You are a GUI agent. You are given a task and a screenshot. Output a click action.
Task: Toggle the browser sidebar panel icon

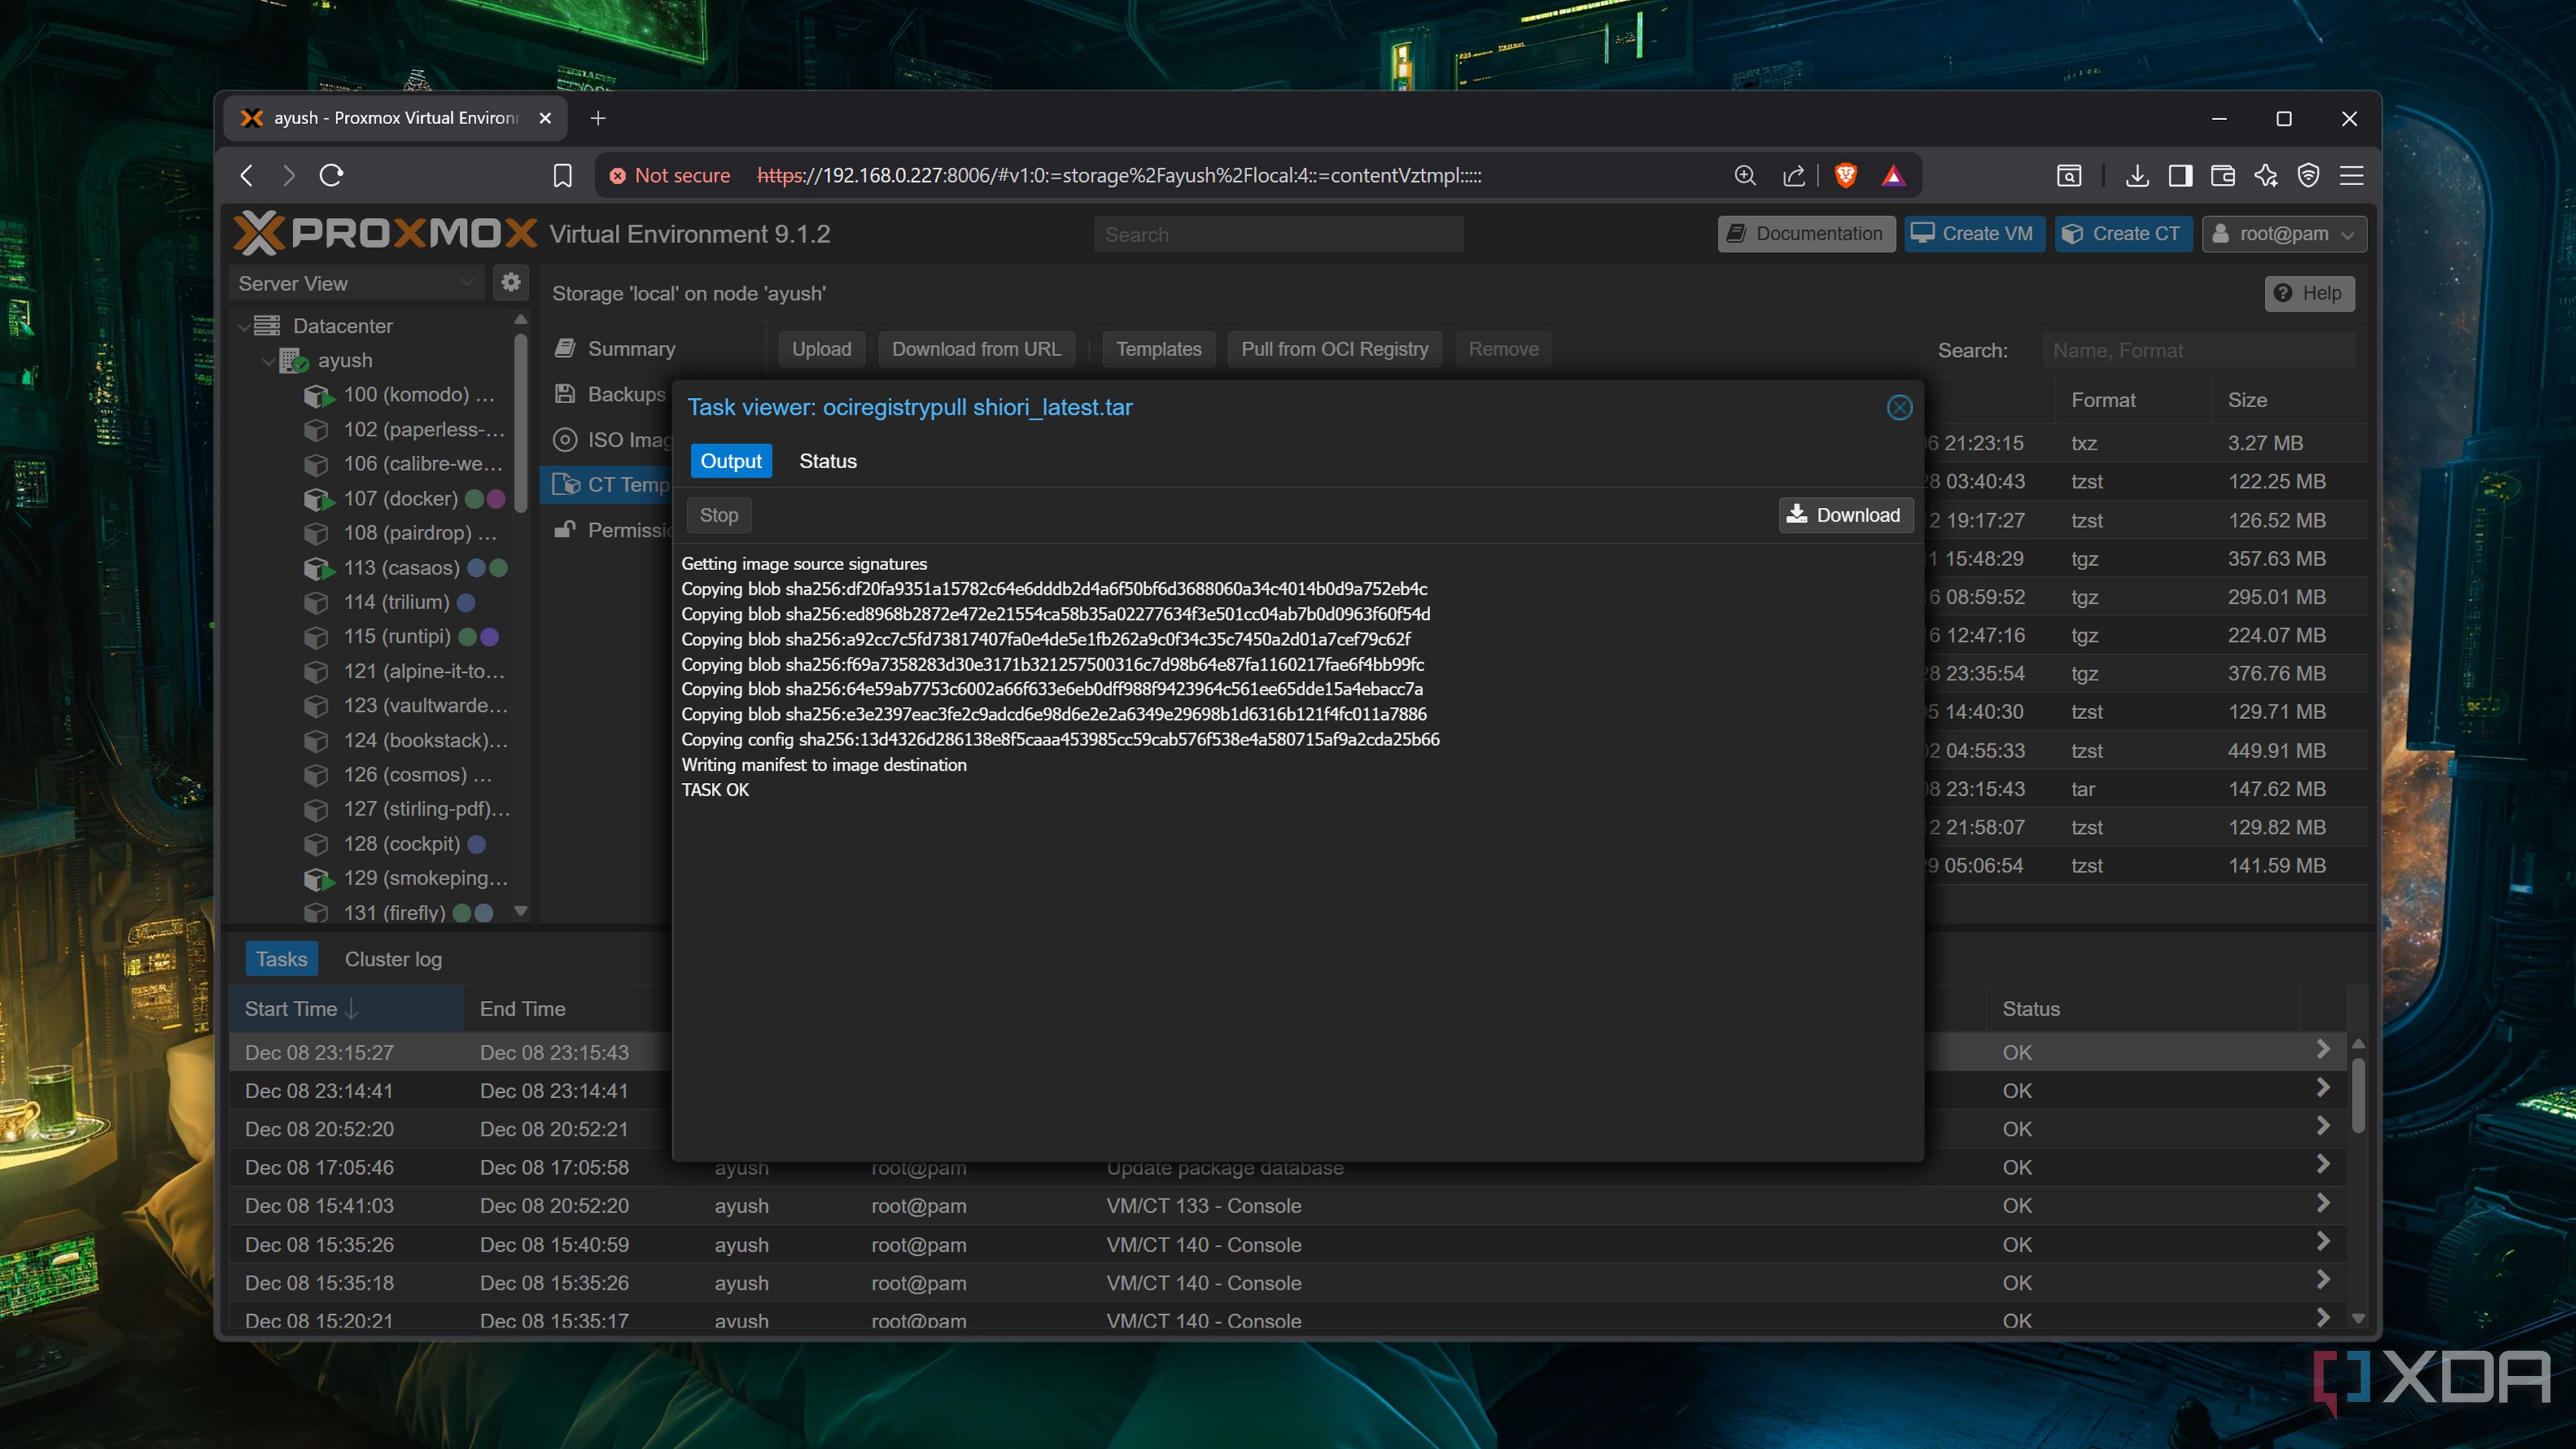coord(2180,176)
